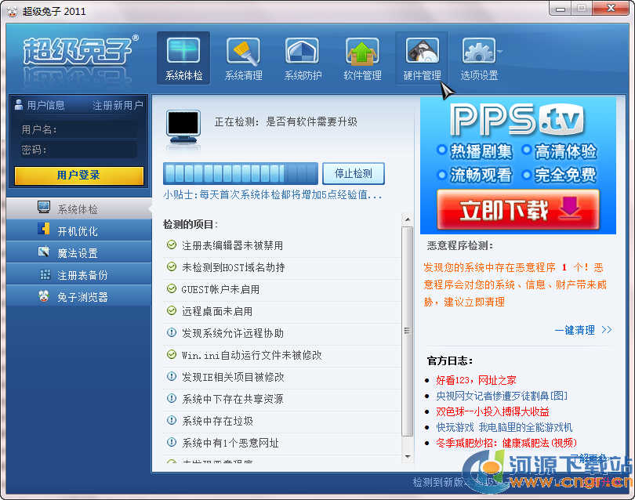Viewport: 635px width, 500px height.
Task: Click the green check beside 远程桌面未启用
Action: (172, 310)
